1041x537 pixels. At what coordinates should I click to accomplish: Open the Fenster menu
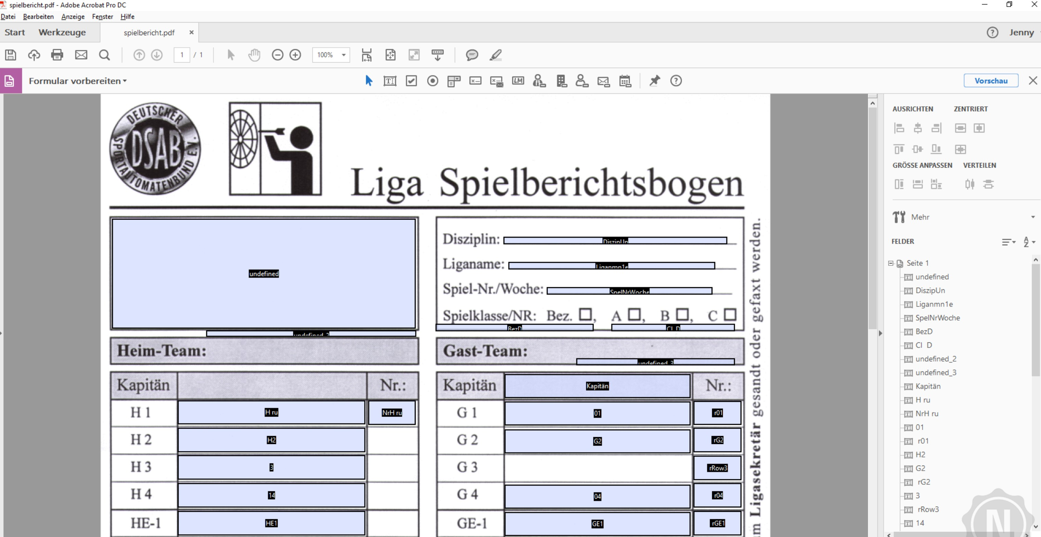point(102,16)
